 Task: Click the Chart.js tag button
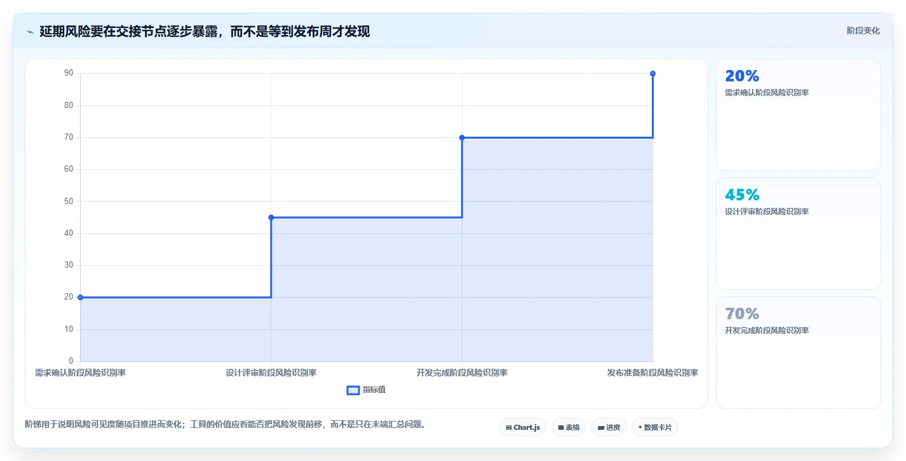tap(523, 427)
